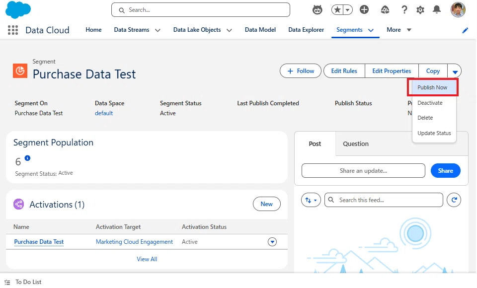The image size is (477, 288).
Task: Click the Edit Rules button
Action: click(x=344, y=71)
